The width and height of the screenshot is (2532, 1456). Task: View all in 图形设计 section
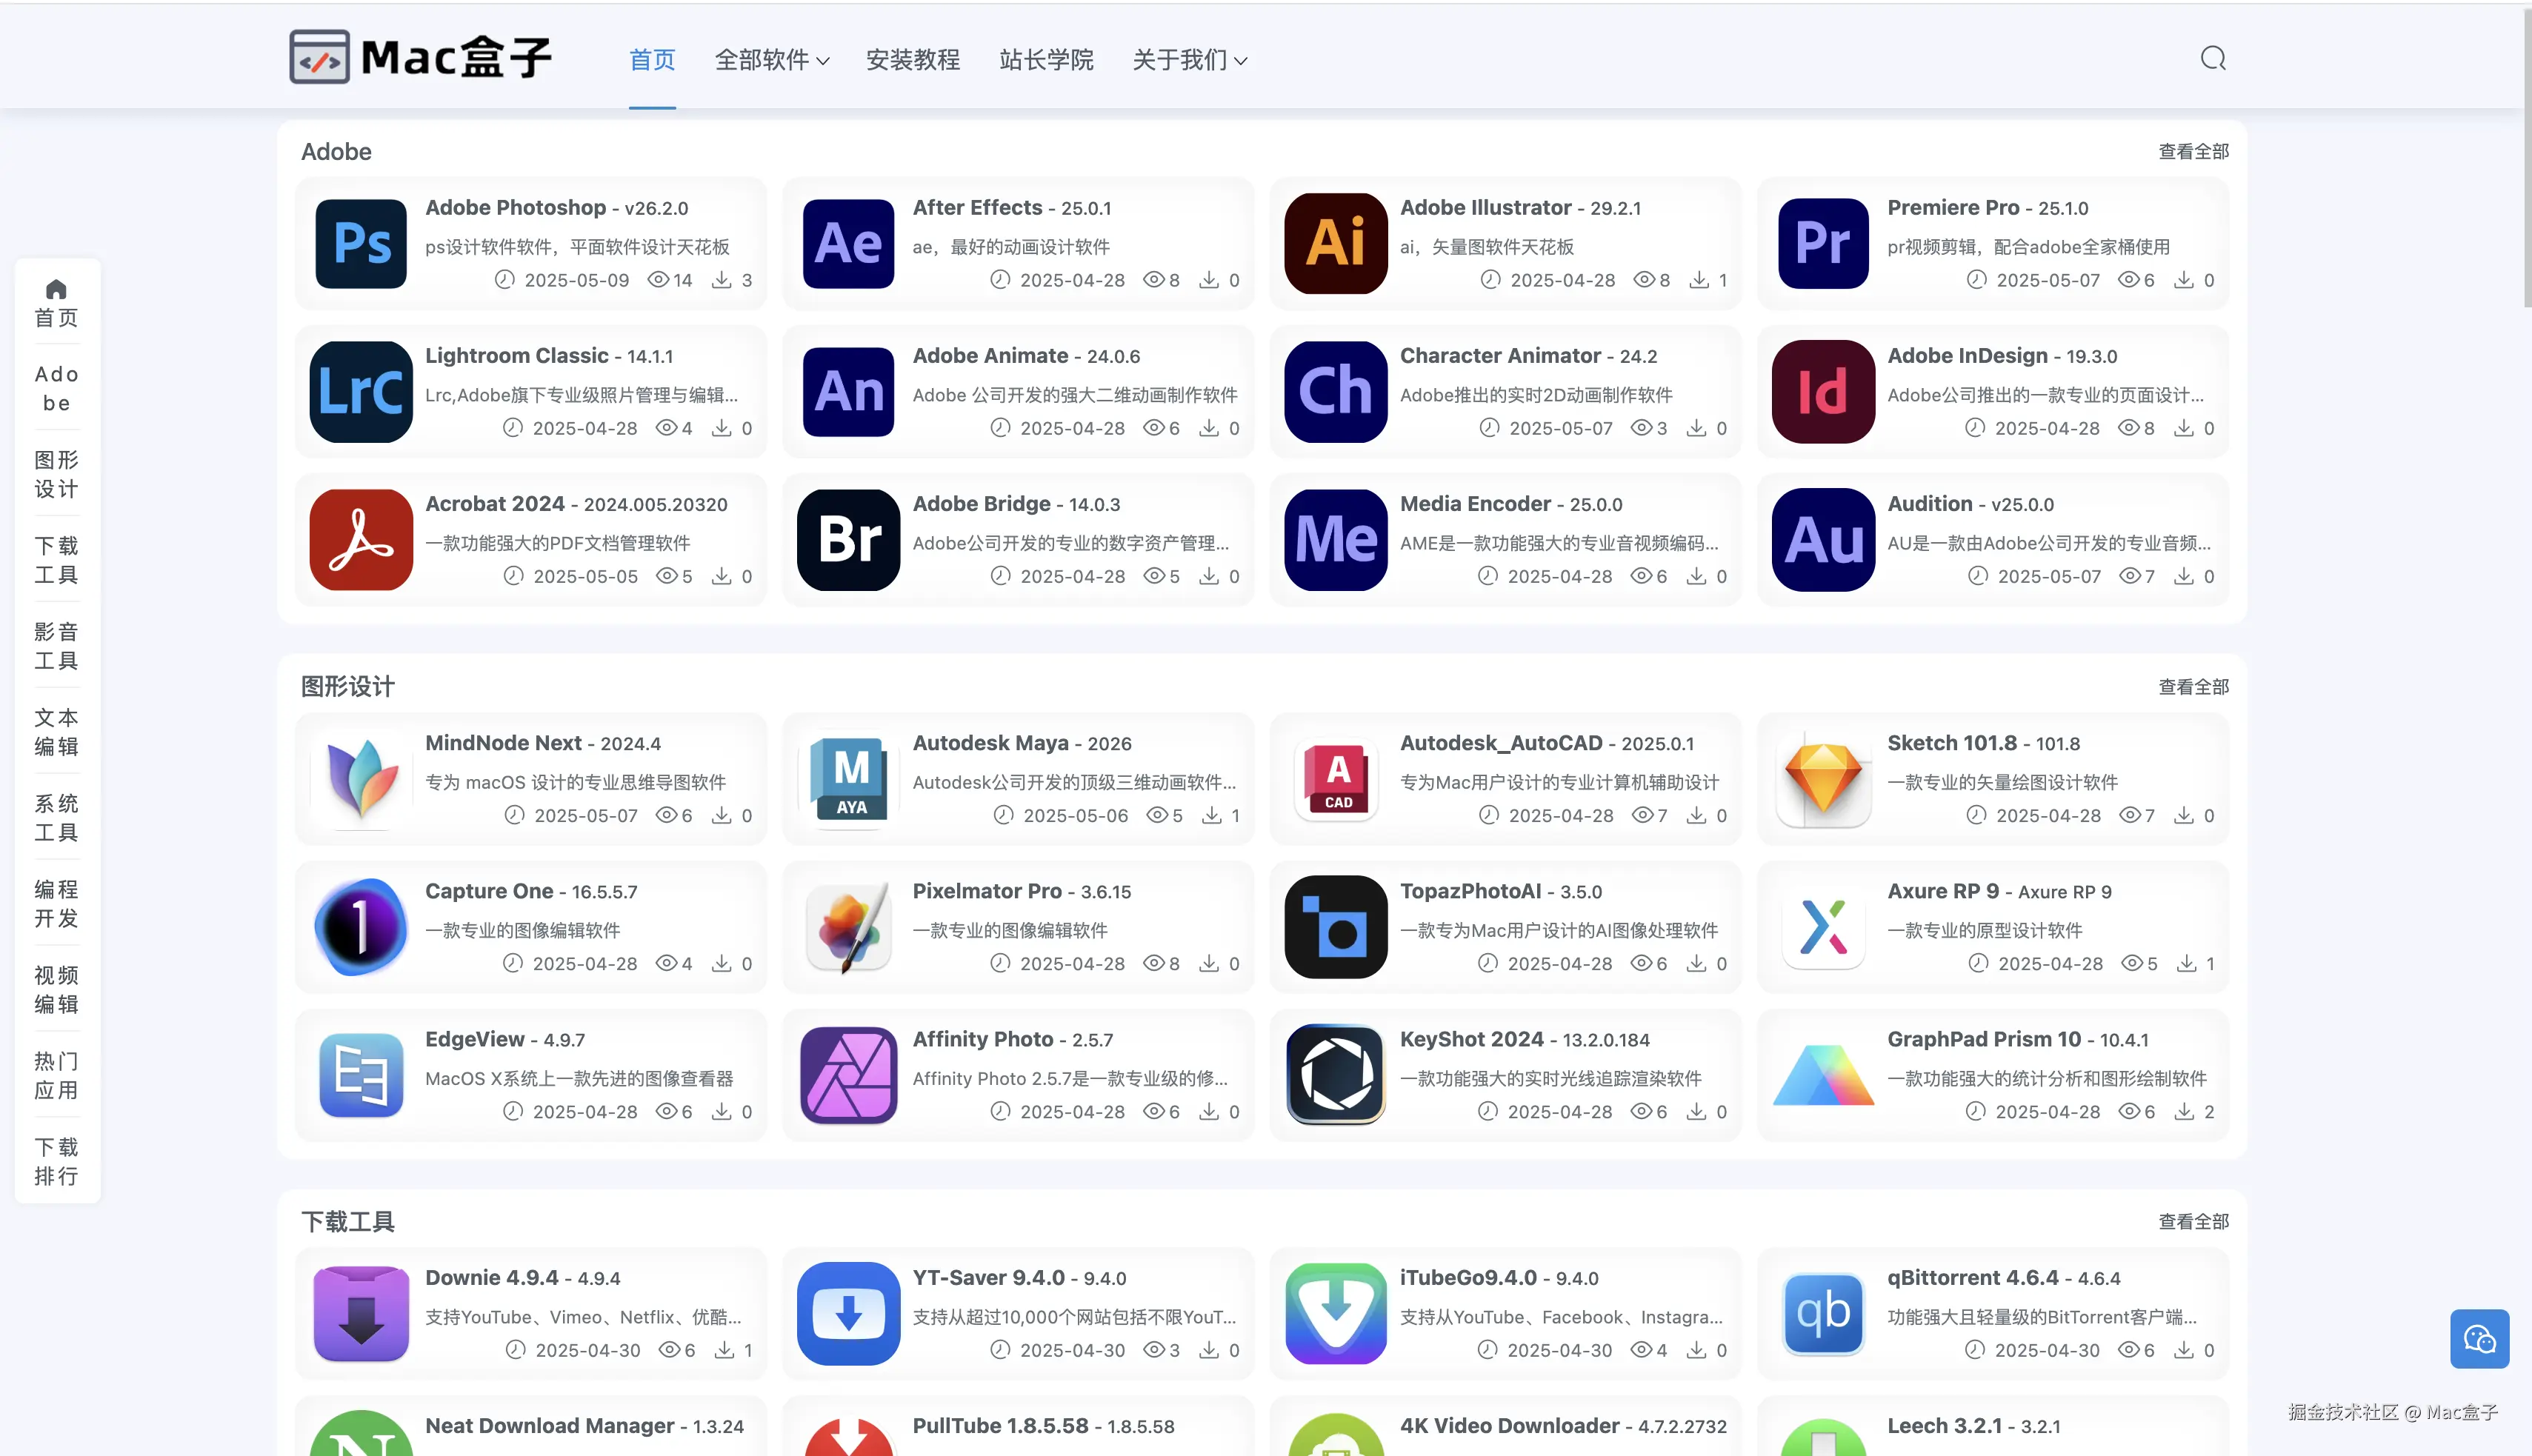[2193, 686]
